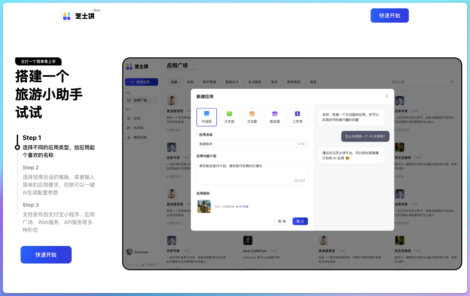Open 知识库 in the sidebar
The image size is (470, 296).
(x=138, y=128)
